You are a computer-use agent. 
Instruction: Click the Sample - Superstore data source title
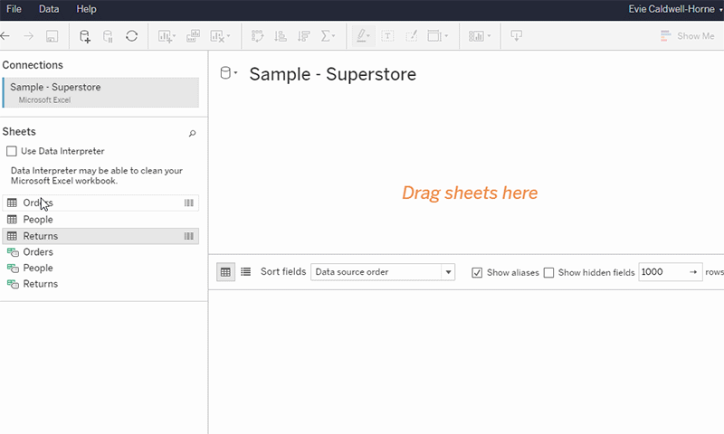332,74
